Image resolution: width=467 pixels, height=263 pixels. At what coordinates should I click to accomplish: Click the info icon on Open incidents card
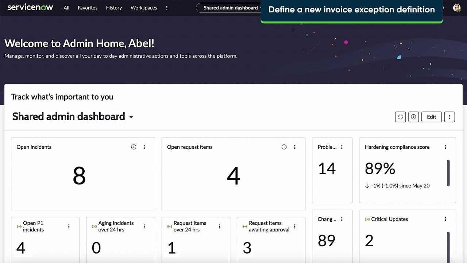tap(134, 147)
